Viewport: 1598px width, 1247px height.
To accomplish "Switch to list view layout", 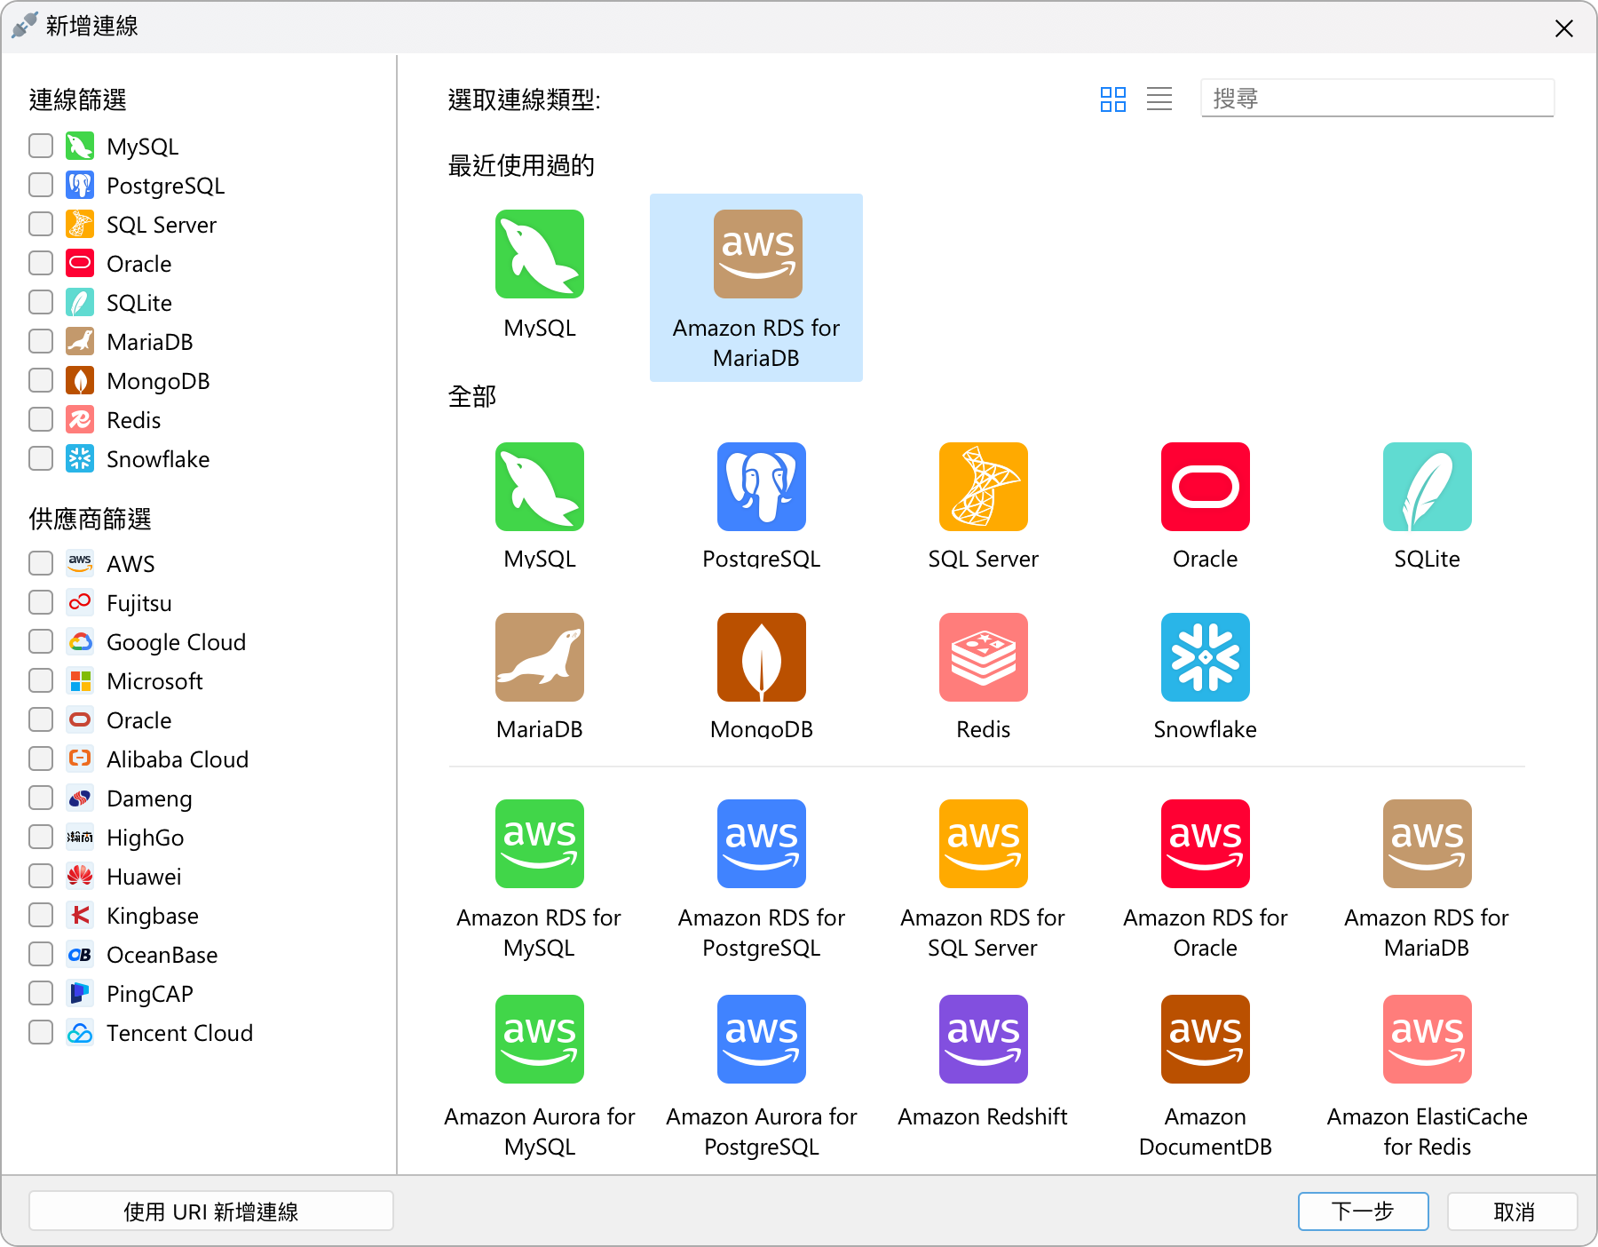I will (x=1159, y=99).
